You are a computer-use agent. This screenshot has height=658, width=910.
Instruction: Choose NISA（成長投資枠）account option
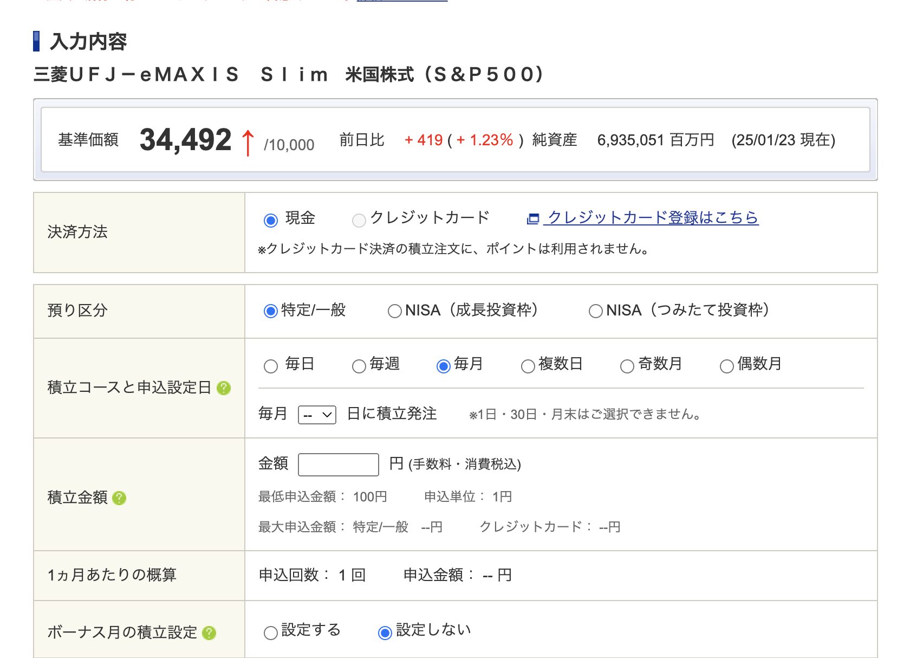coord(394,311)
